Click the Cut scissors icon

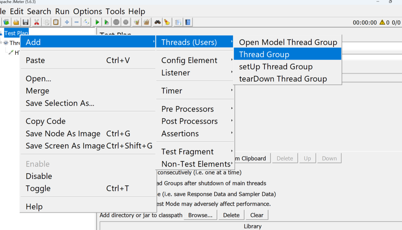(x=36, y=22)
